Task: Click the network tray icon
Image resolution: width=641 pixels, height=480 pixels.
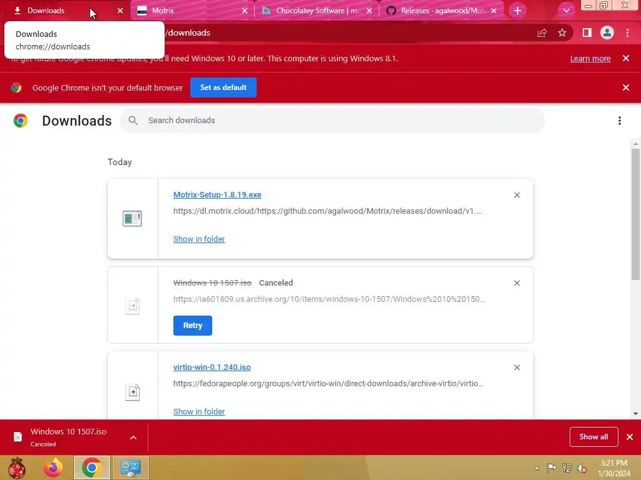Action: (x=567, y=467)
